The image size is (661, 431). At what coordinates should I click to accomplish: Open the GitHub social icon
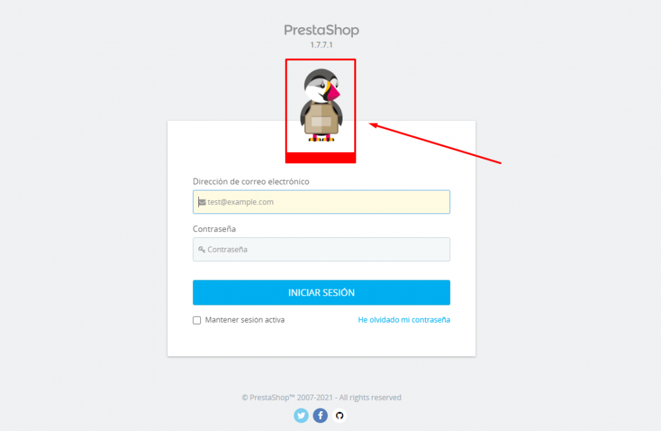339,416
